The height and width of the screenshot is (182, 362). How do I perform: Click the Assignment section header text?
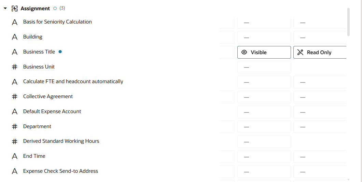[35, 9]
